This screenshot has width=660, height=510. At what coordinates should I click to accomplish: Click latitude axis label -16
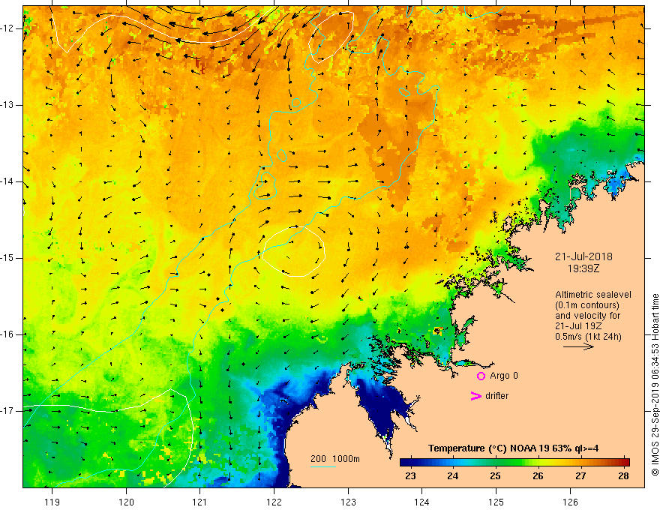pos(7,334)
